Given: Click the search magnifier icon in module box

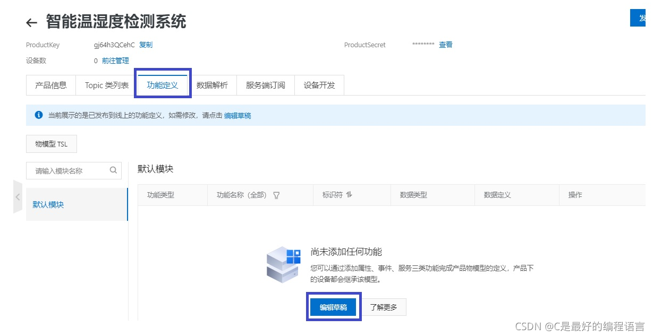Looking at the screenshot, I should pos(113,170).
